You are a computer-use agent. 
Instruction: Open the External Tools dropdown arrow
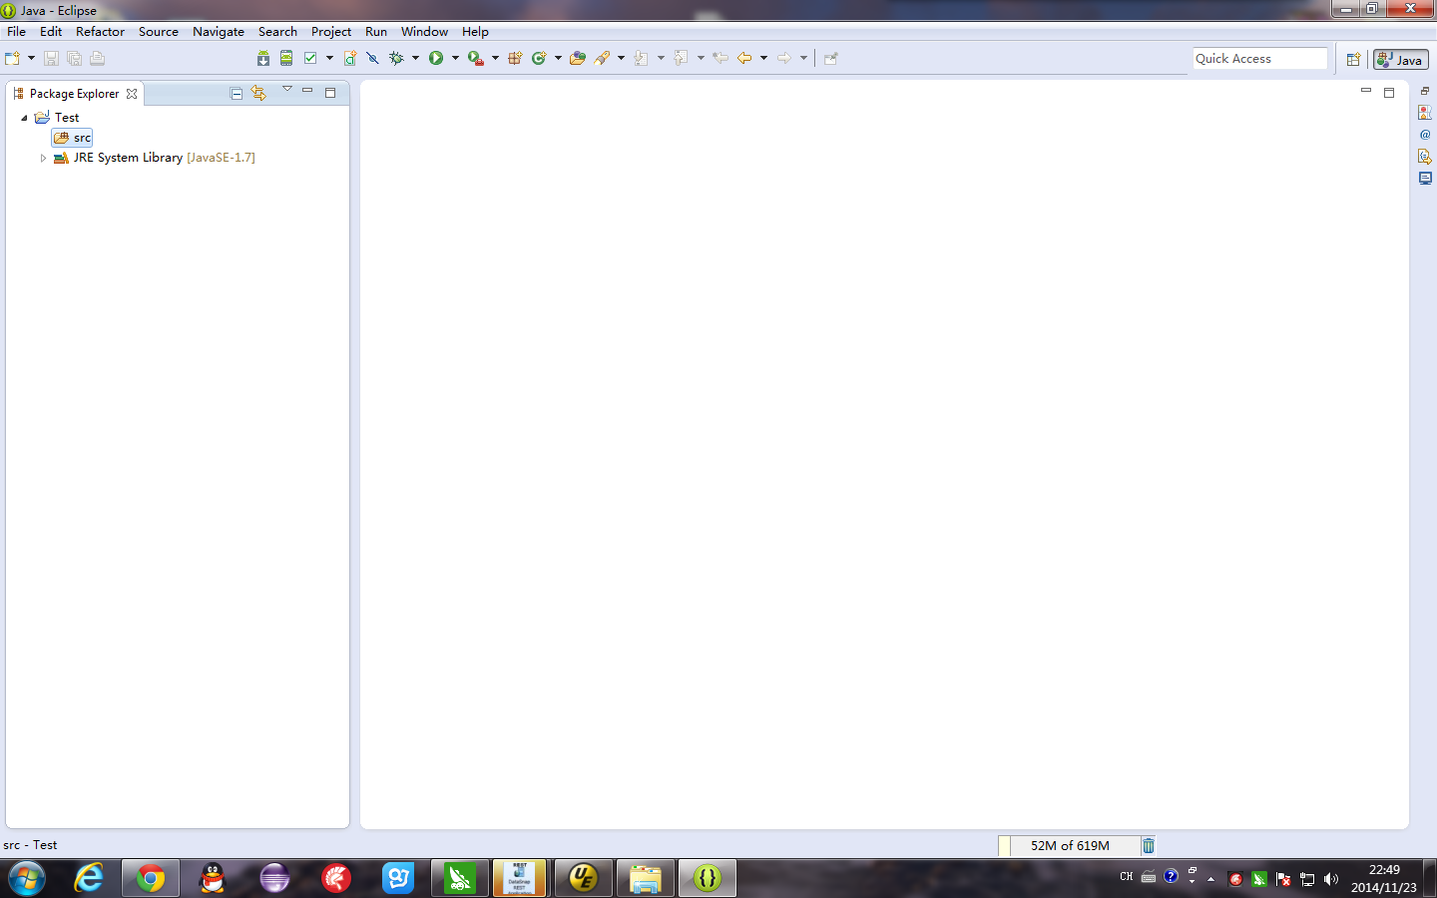click(x=495, y=58)
